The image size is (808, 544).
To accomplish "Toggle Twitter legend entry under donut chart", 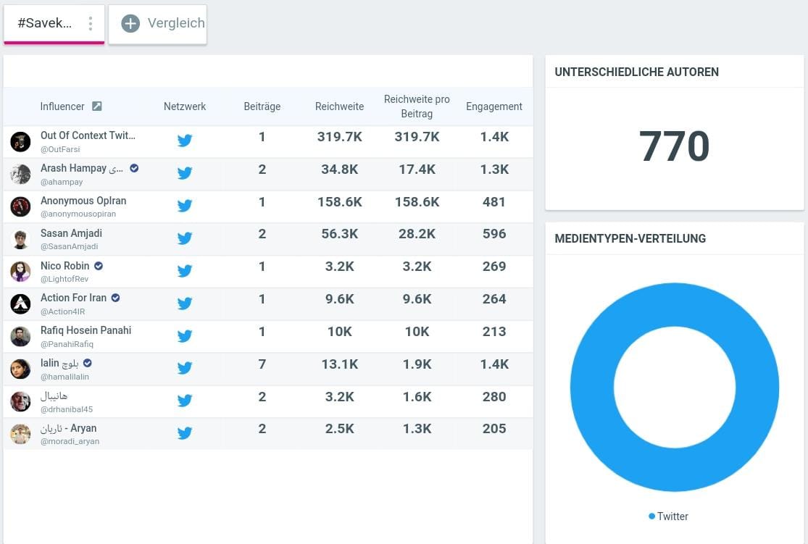I will point(668,516).
